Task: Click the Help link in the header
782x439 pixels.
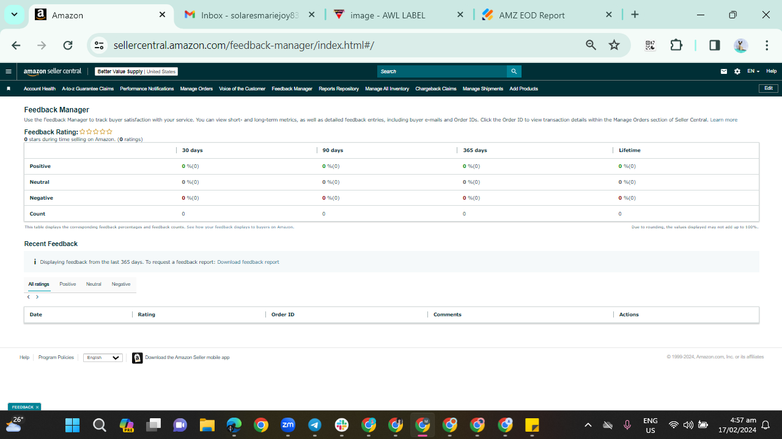Action: point(772,71)
